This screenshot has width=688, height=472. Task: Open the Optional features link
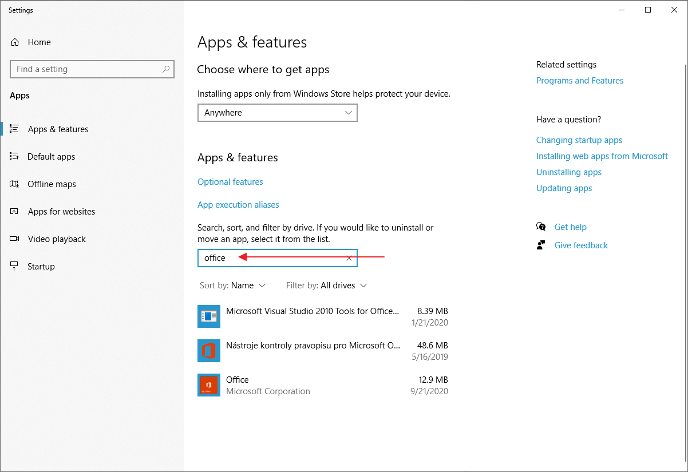(230, 182)
